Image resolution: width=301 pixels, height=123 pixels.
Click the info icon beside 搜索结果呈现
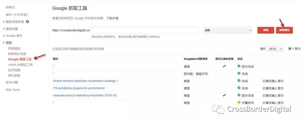coord(27,22)
